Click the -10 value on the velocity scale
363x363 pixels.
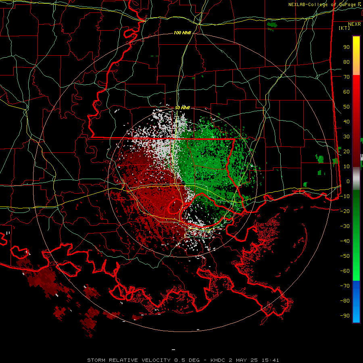(x=345, y=196)
